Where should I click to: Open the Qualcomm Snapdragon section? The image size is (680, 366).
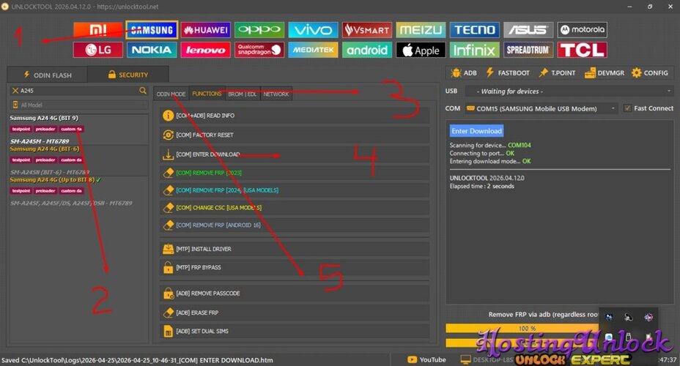click(259, 50)
